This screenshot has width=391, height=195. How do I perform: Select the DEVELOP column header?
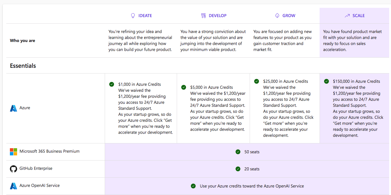(214, 16)
